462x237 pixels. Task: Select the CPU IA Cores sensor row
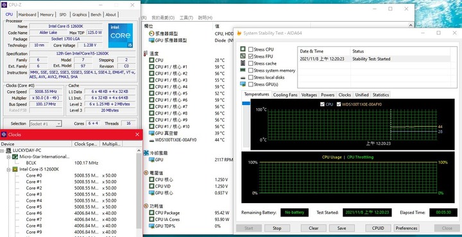coord(190,220)
